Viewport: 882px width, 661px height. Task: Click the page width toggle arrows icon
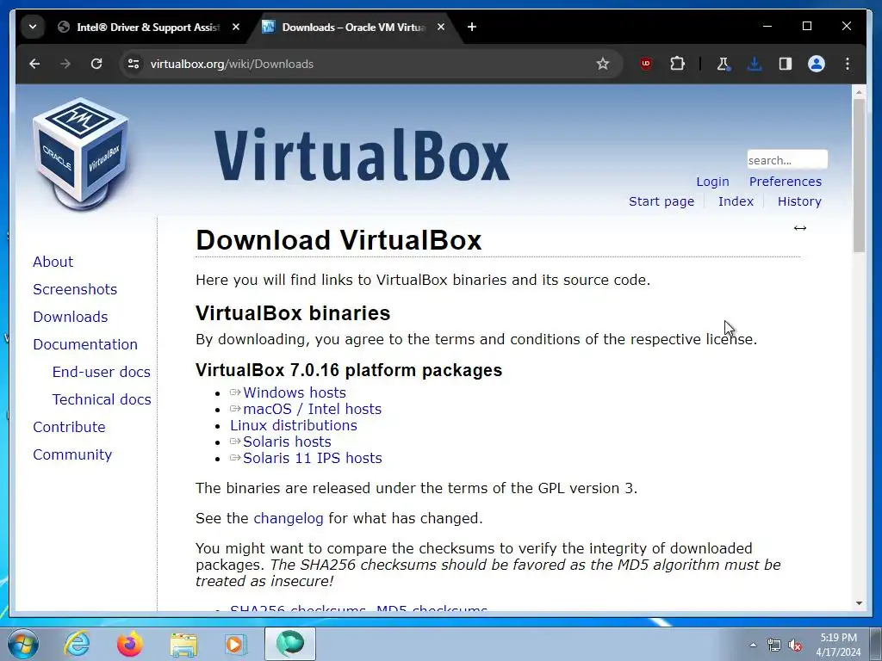click(800, 227)
